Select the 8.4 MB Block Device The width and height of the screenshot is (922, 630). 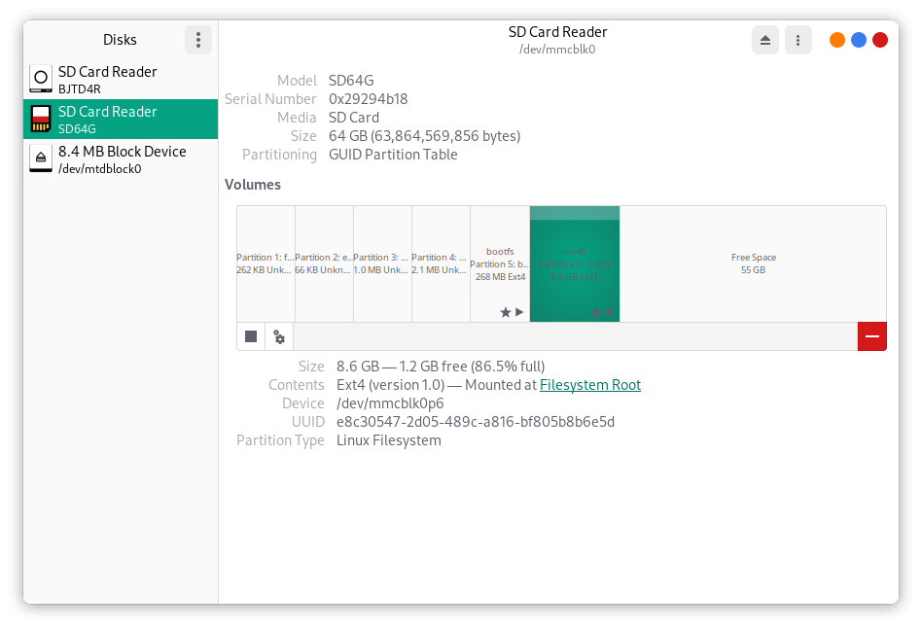[x=121, y=159]
